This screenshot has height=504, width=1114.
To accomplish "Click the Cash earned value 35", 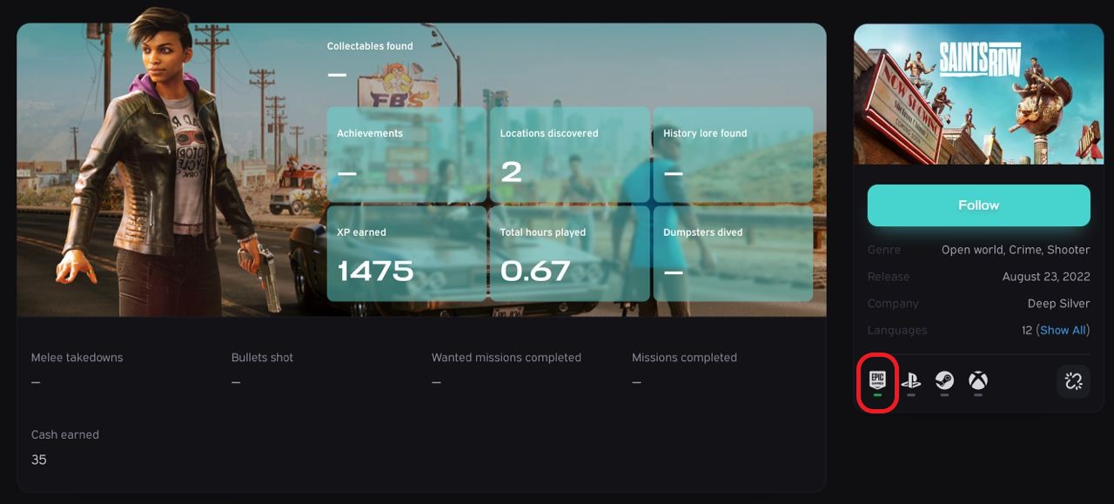I will (39, 460).
